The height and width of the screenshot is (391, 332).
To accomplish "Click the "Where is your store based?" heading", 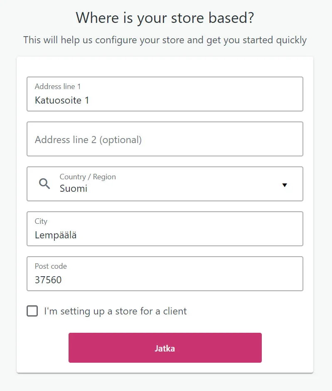I will pyautogui.click(x=165, y=18).
